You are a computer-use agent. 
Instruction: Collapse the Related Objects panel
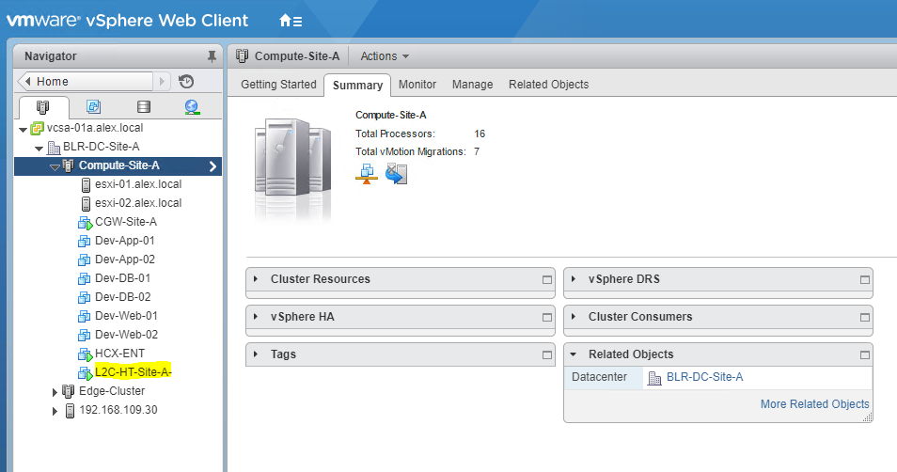574,354
